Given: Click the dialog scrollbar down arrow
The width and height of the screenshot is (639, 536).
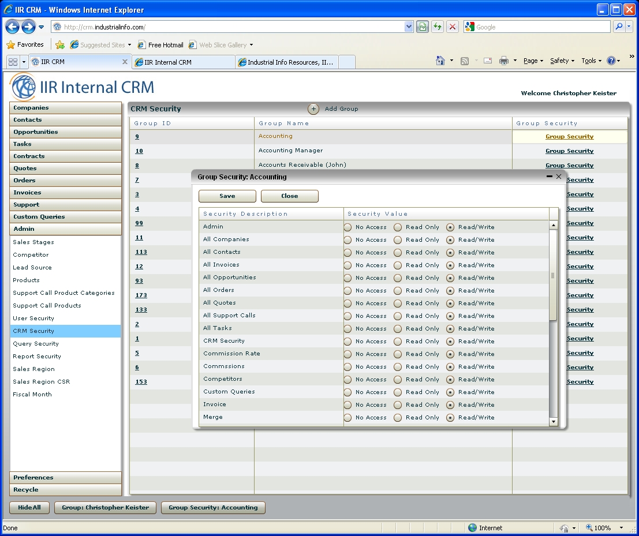Looking at the screenshot, I should (553, 422).
